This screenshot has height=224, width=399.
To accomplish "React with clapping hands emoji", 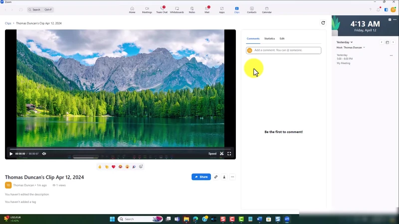I will [107, 167].
